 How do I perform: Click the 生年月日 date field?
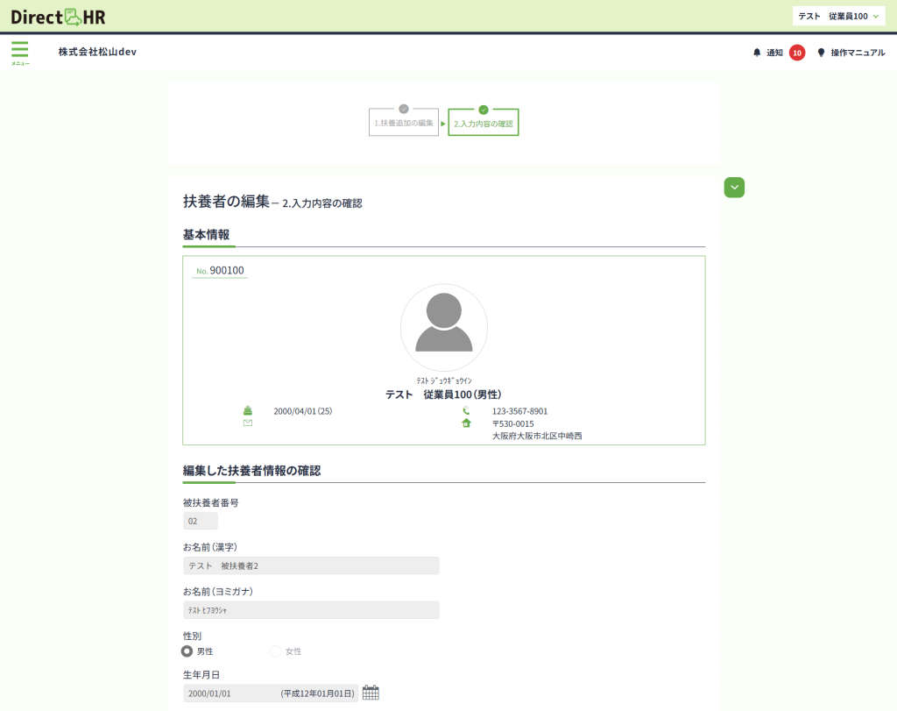[270, 693]
